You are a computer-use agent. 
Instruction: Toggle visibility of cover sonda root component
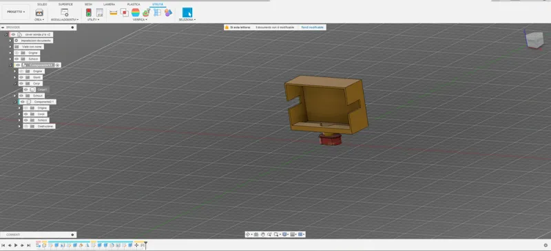click(13, 34)
